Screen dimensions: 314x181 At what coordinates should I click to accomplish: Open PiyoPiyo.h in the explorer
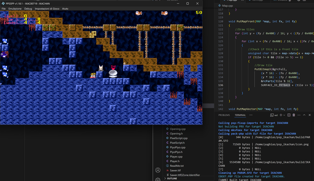[176, 152]
